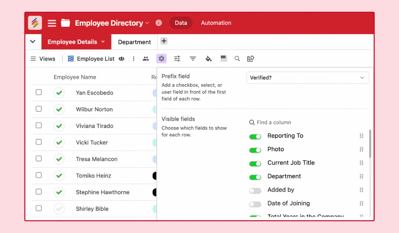Click the info icon beside Employee Directory
The width and height of the screenshot is (399, 233).
click(159, 23)
